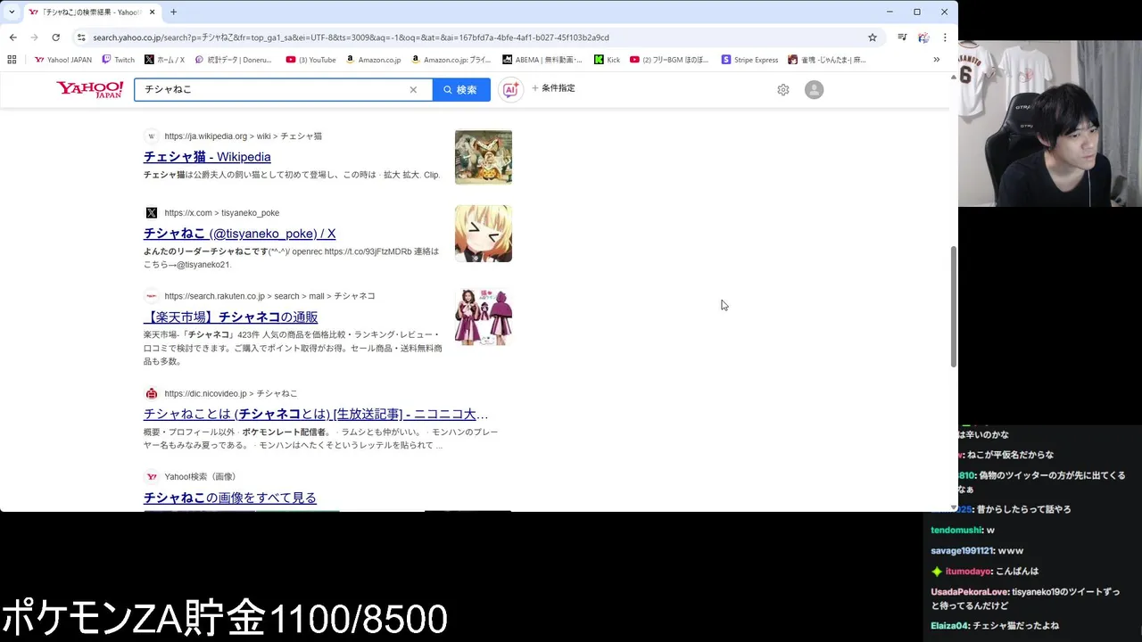The width and height of the screenshot is (1142, 642).
Task: Open the apps grid icon in bookmarks bar
Action: tap(12, 60)
